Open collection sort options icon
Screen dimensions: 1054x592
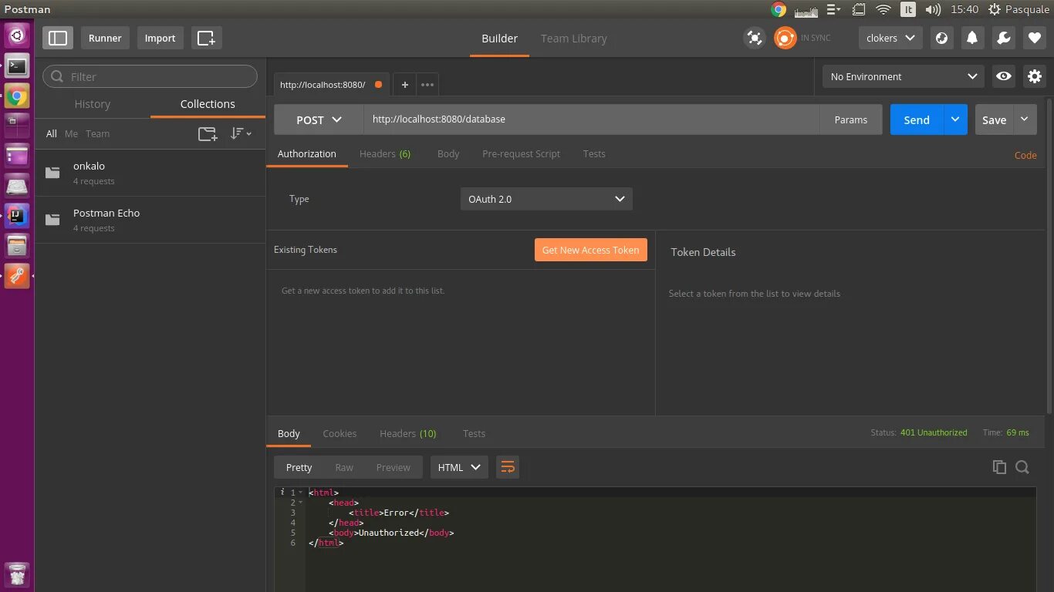point(241,133)
